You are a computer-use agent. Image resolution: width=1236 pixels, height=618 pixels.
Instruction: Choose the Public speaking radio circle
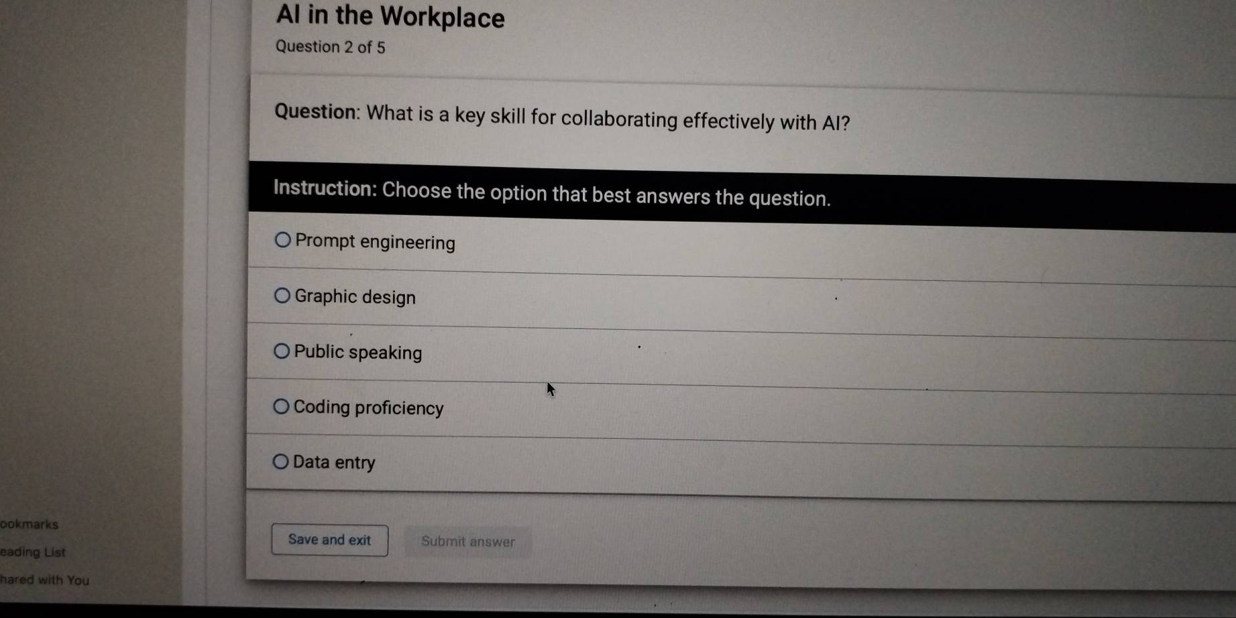(282, 351)
